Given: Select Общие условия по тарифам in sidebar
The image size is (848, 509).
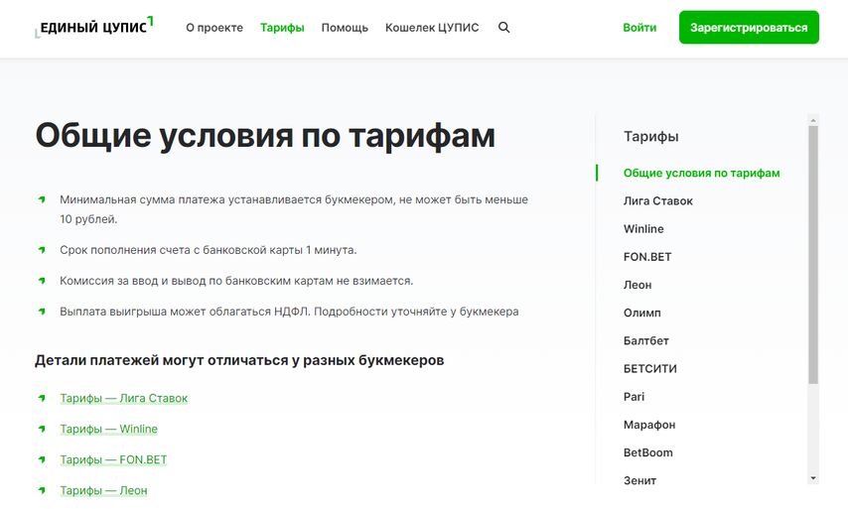Looking at the screenshot, I should click(701, 173).
